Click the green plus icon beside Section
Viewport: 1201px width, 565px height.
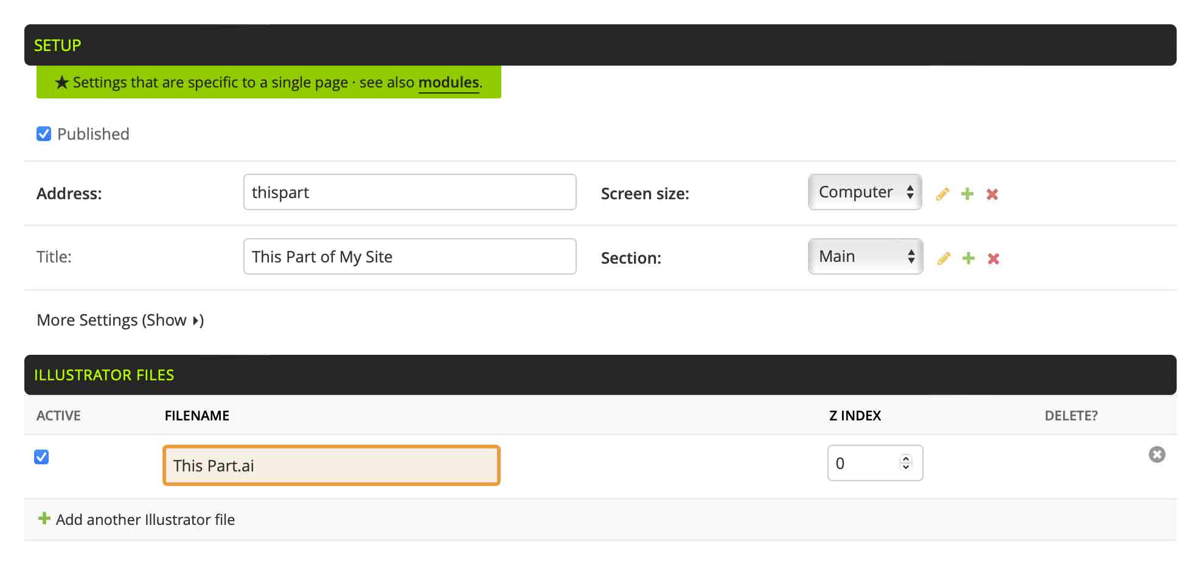coord(969,259)
